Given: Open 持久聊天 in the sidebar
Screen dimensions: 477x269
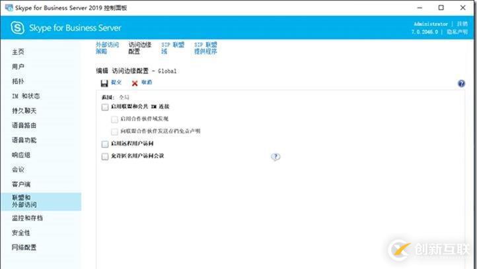Looking at the screenshot, I should pyautogui.click(x=24, y=111).
